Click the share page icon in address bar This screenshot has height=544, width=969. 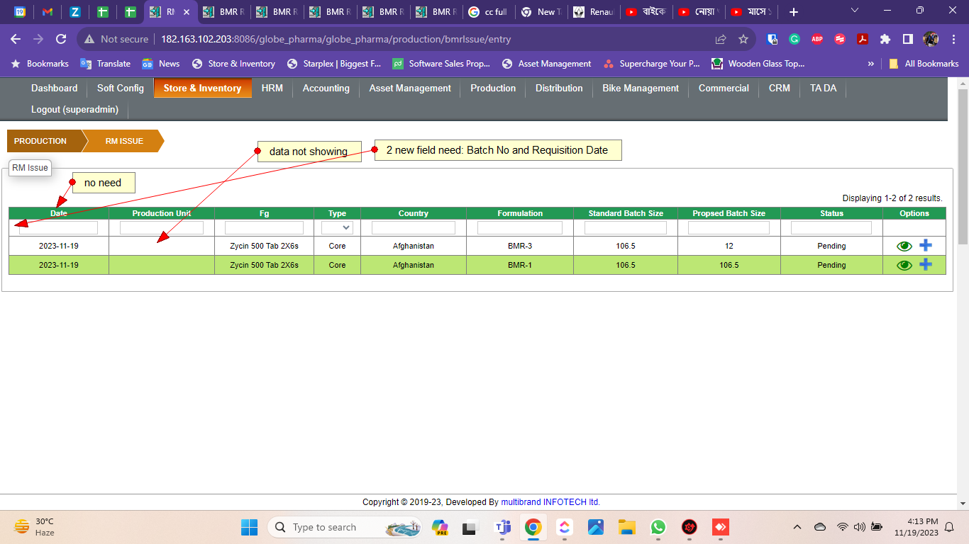pyautogui.click(x=721, y=39)
